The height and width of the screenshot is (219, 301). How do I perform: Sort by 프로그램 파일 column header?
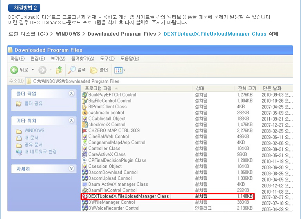click(x=137, y=88)
